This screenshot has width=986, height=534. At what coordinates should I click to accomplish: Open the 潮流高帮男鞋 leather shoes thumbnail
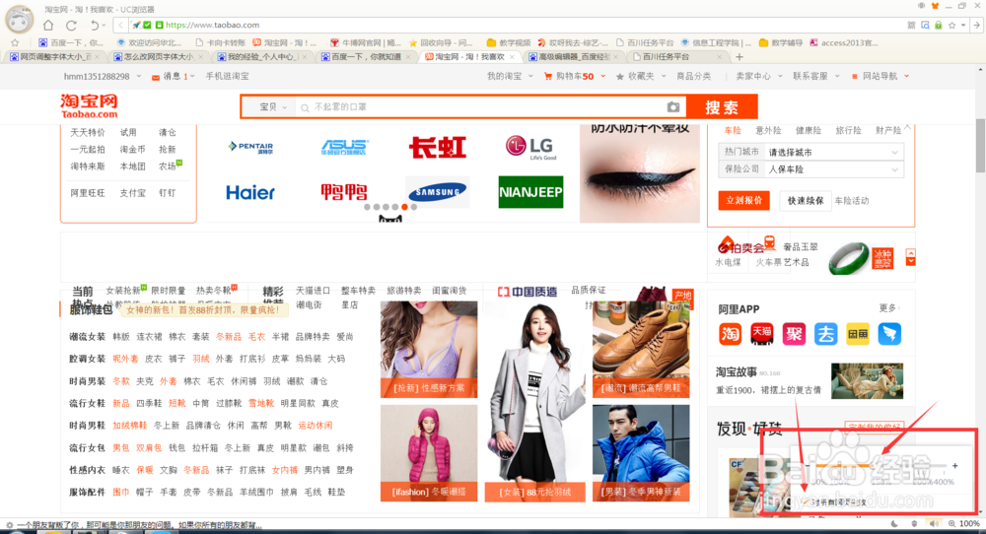(x=641, y=350)
